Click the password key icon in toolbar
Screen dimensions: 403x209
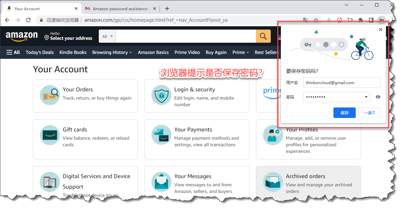[381, 20]
